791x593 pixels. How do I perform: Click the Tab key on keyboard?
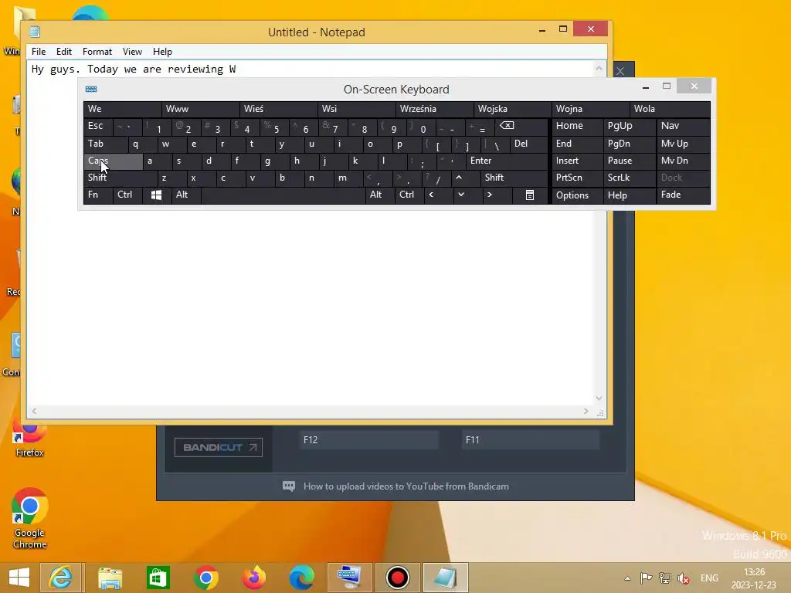105,144
